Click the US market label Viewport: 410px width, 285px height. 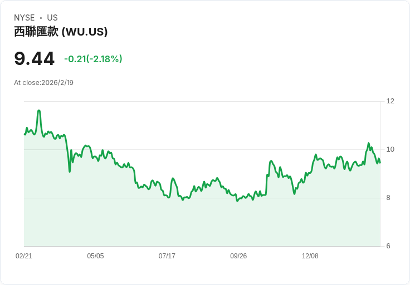pyautogui.click(x=52, y=18)
